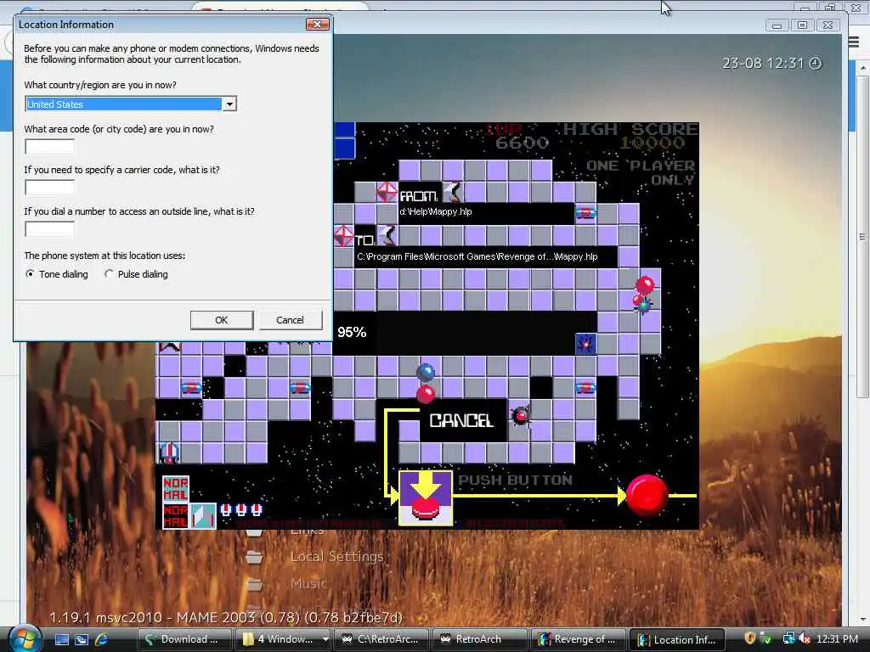Screen dimensions: 870x652
Task: Click the red push button in game
Action: pos(647,495)
